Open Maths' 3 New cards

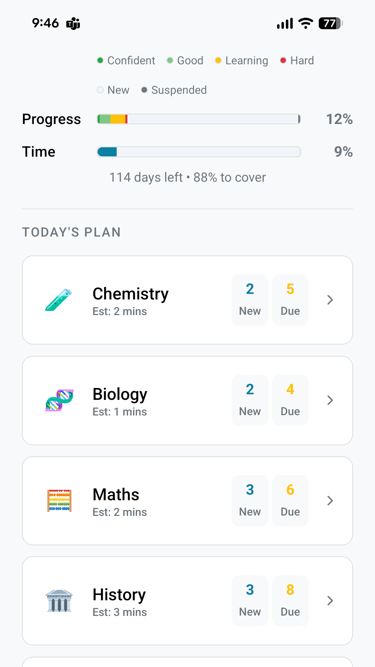pyautogui.click(x=250, y=501)
